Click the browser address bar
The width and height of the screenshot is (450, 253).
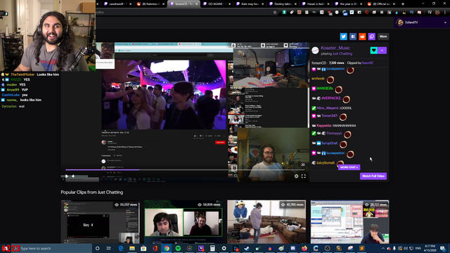coord(184,13)
